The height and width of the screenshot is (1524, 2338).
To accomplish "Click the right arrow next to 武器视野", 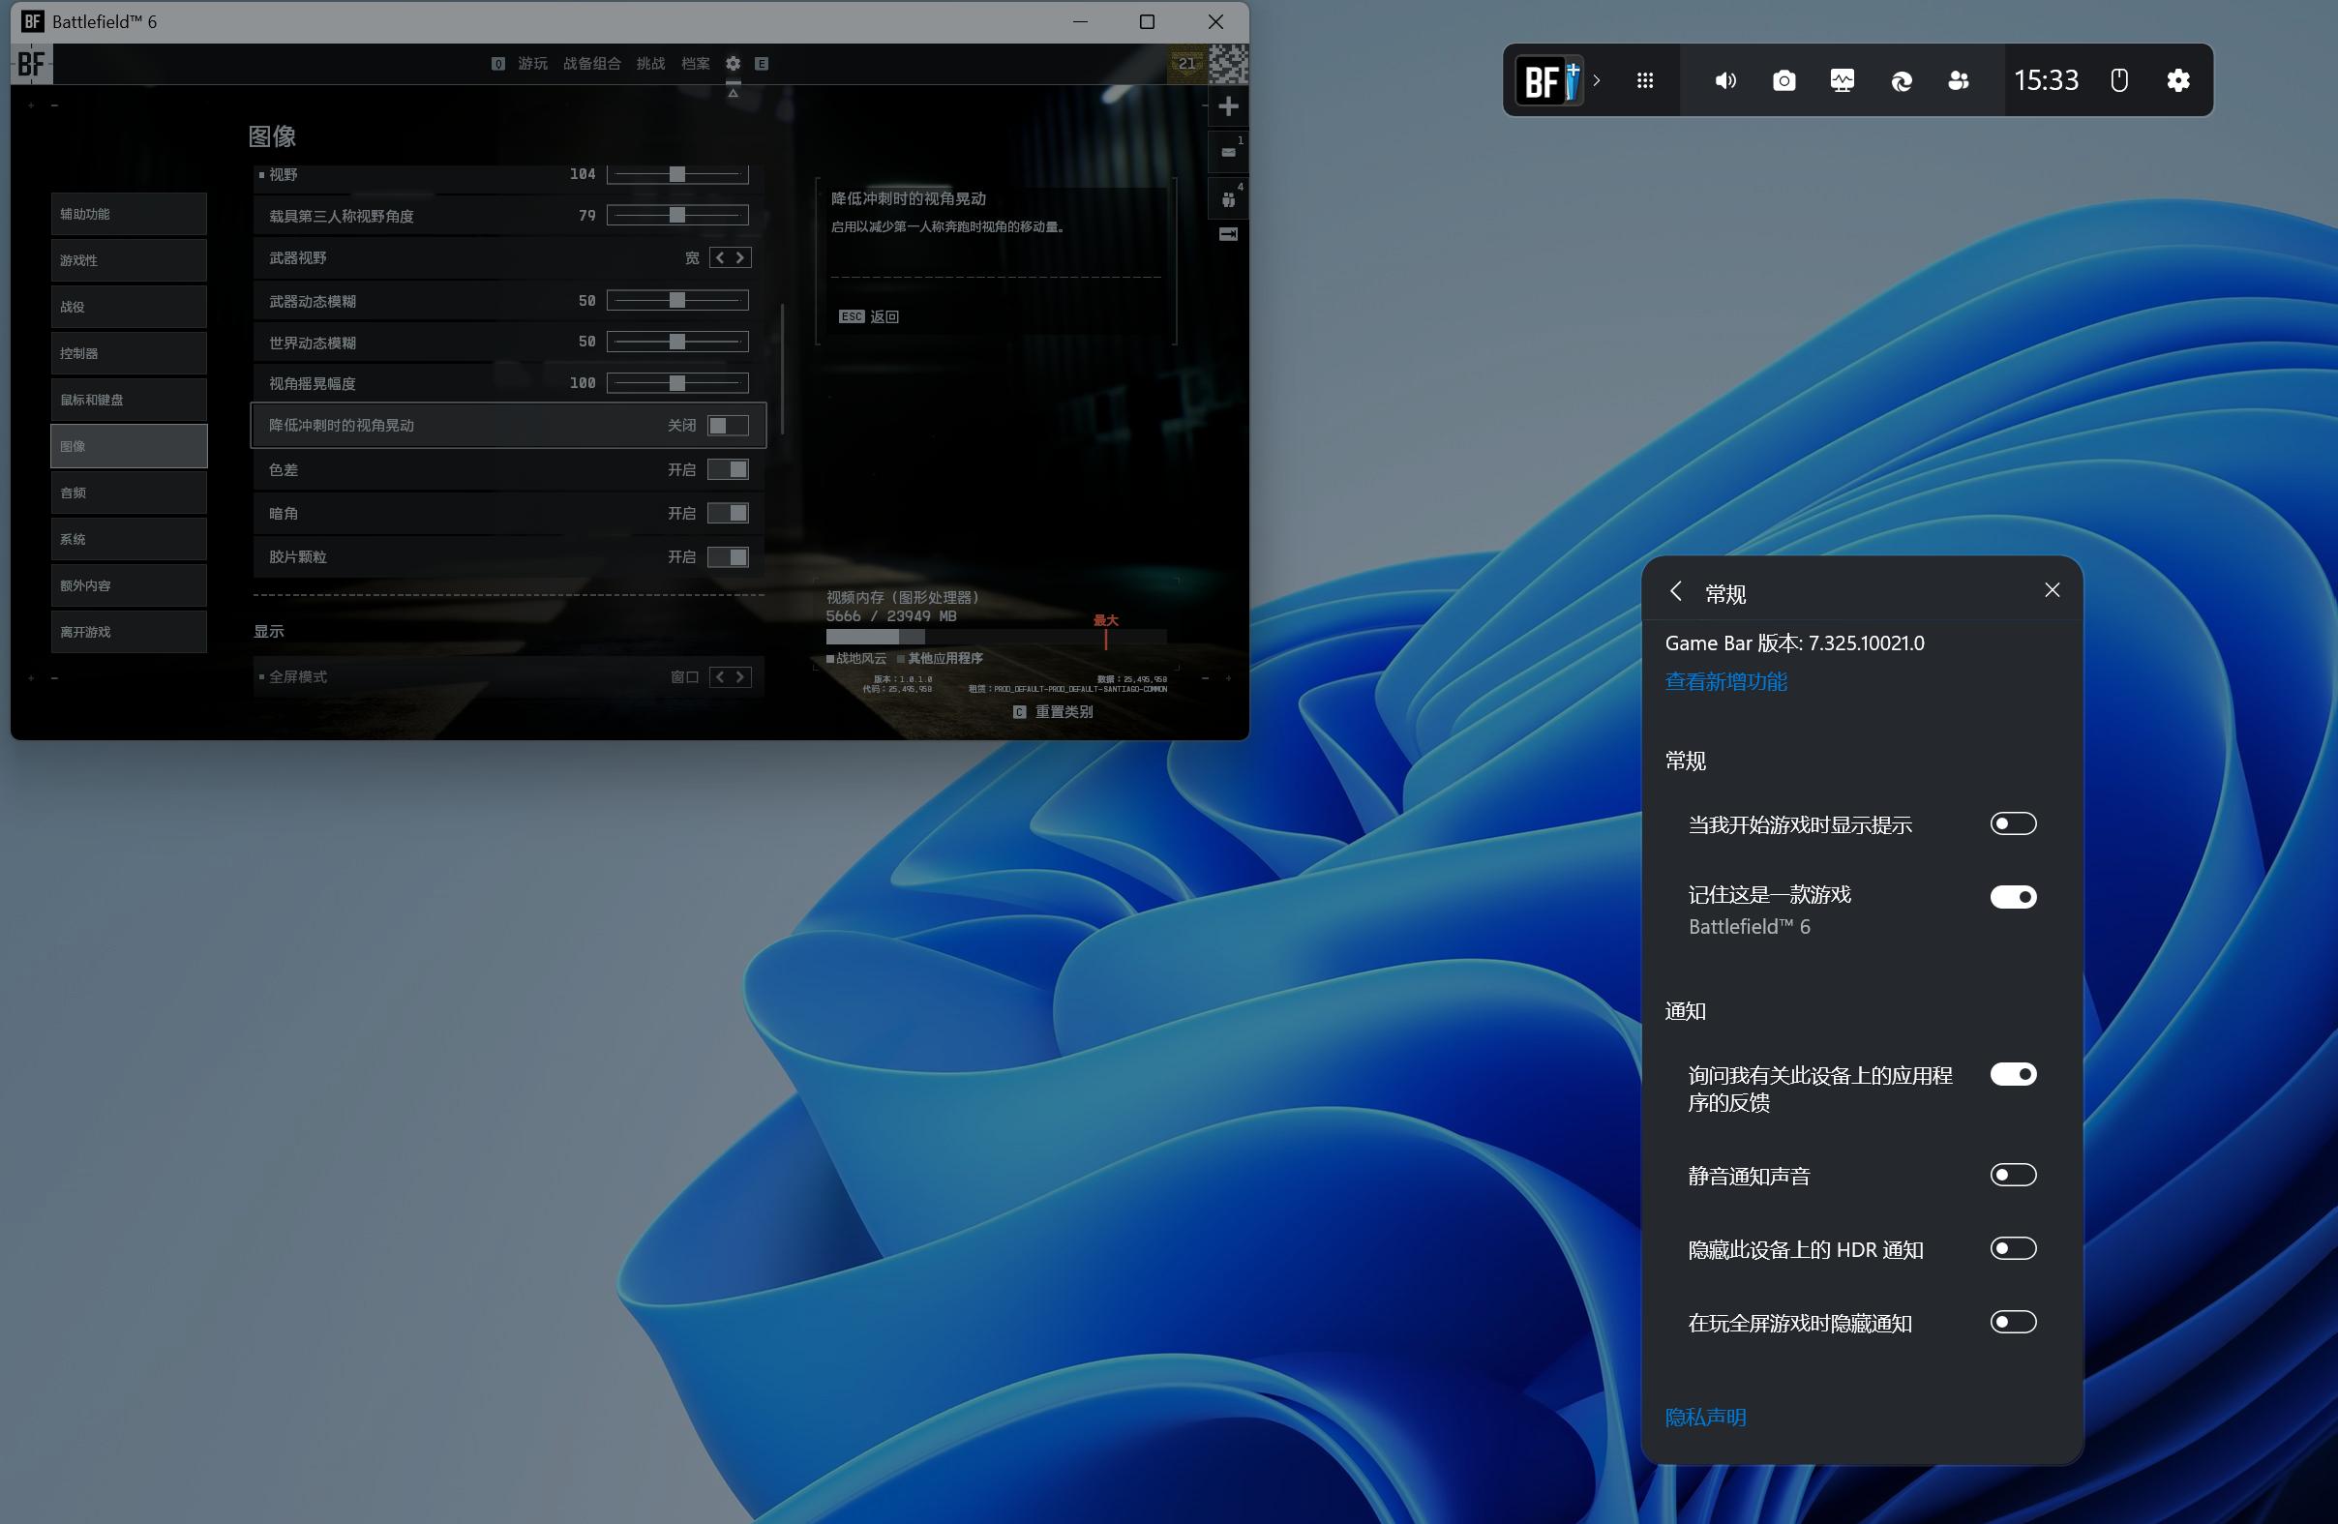I will pos(741,257).
